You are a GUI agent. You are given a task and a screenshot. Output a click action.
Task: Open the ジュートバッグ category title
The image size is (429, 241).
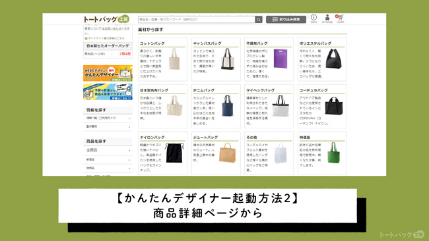[x=205, y=137]
